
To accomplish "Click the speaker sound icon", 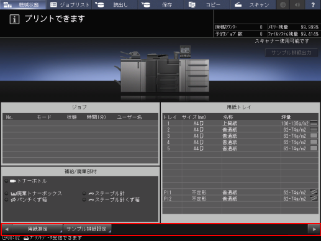I will (297, 4).
